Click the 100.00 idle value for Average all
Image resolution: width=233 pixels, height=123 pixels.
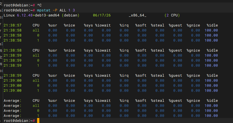click(211, 106)
